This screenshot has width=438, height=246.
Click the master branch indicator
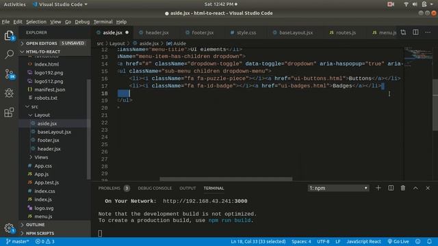pos(17,241)
